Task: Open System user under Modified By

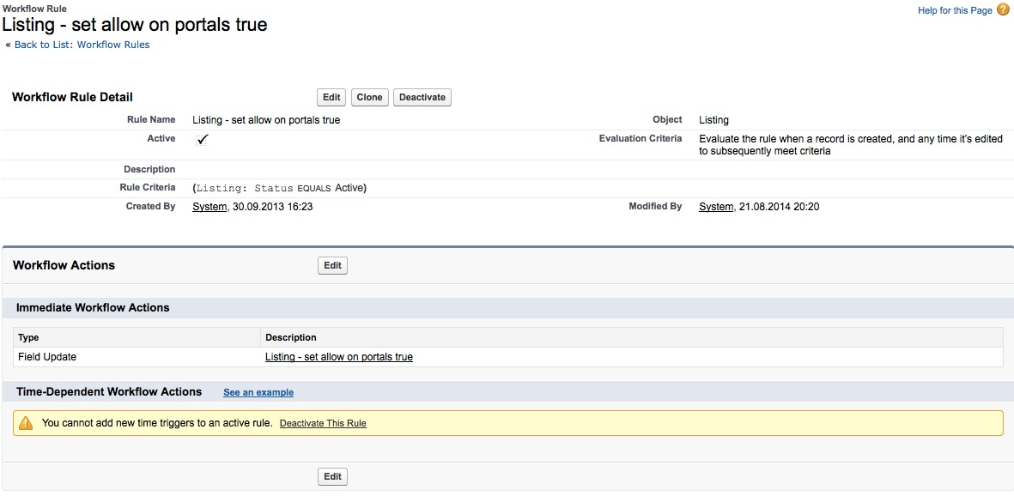Action: tap(716, 206)
